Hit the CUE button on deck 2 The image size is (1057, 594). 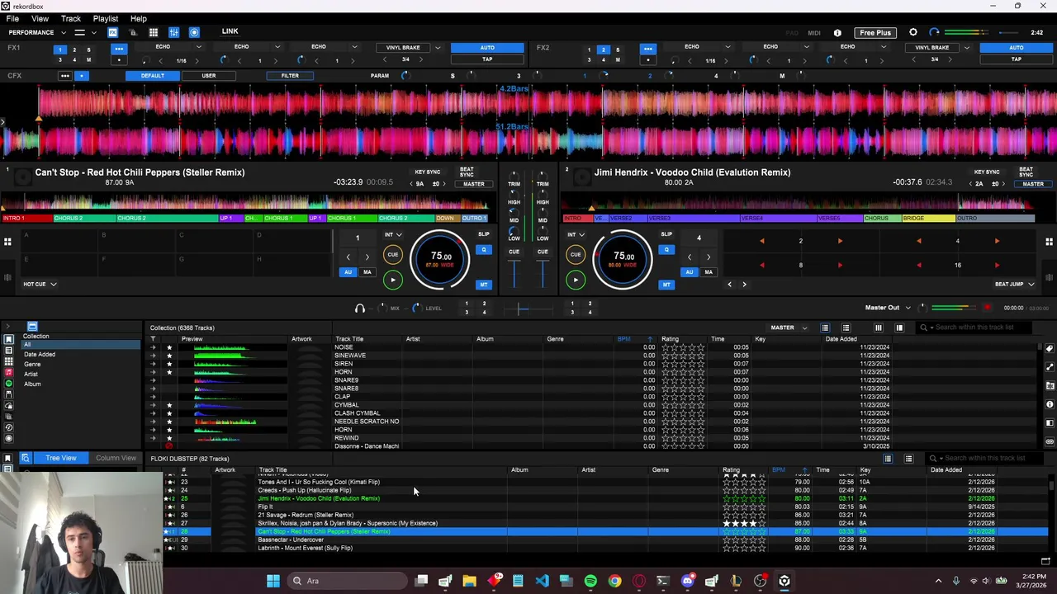pyautogui.click(x=576, y=254)
